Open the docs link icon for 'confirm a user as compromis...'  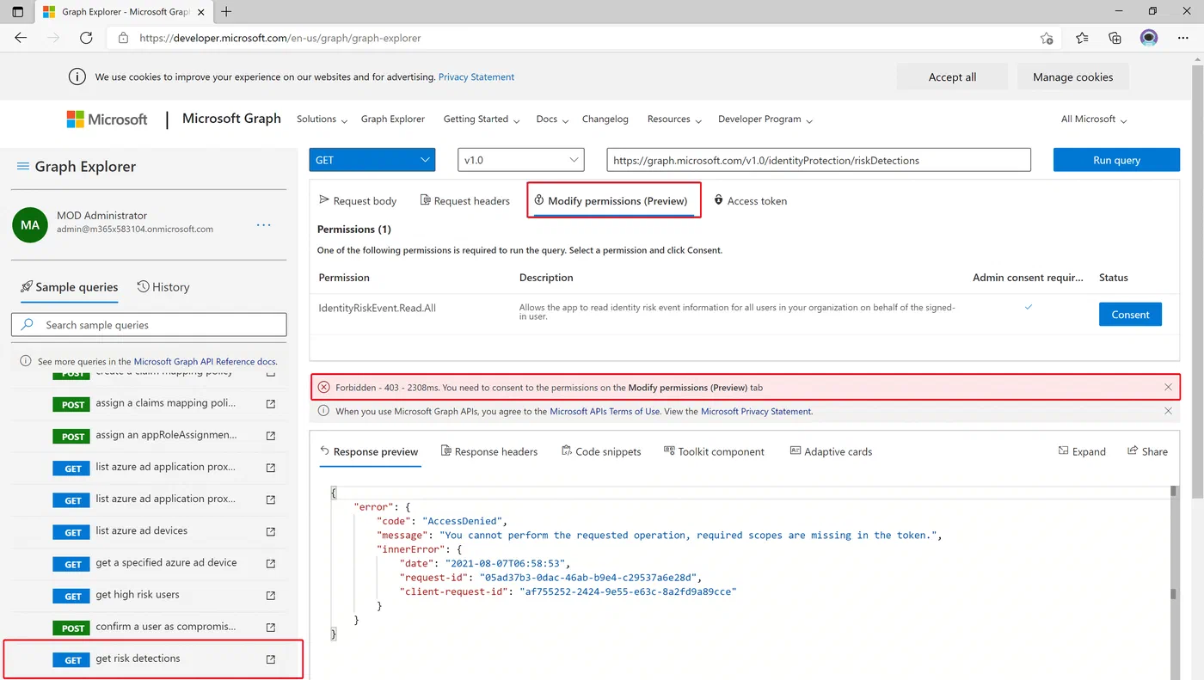[271, 628]
